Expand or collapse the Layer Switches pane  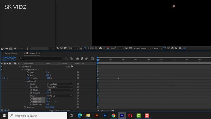pos(2,110)
